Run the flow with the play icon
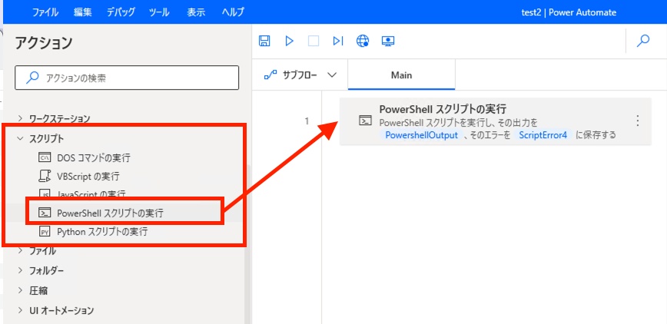Screen dimensions: 667x324 tap(289, 41)
